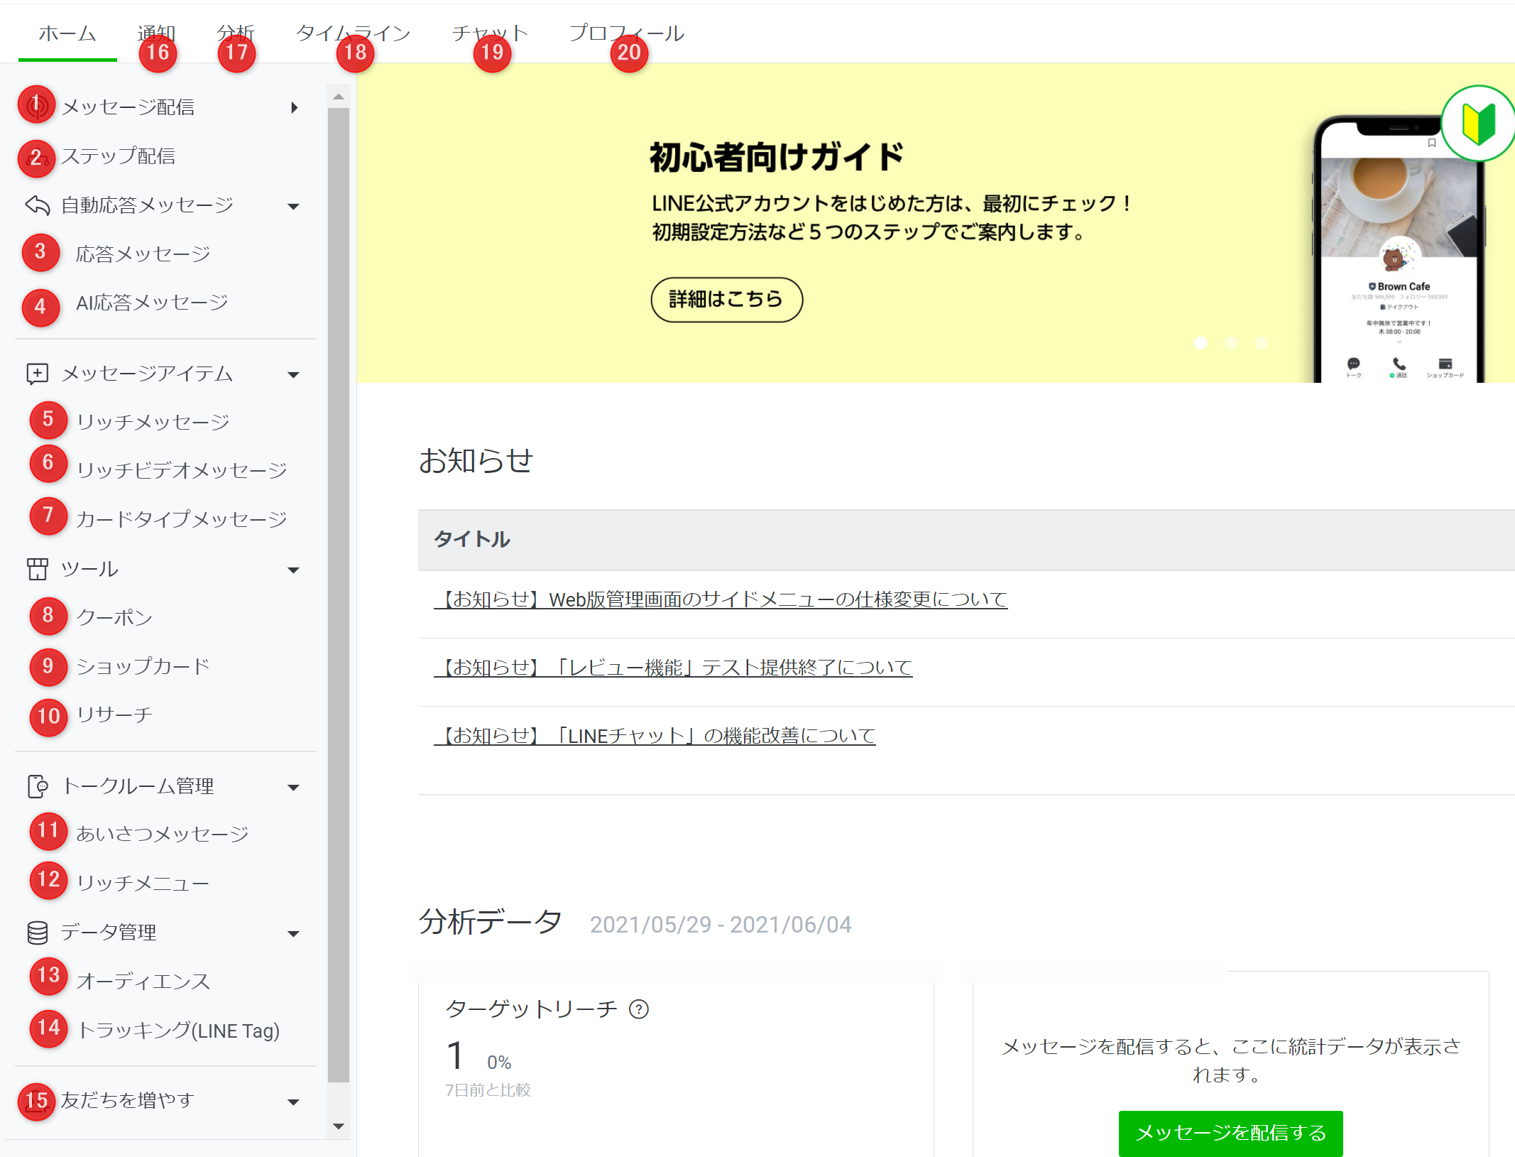Select ショップカード in the sidebar
The image size is (1515, 1157).
click(143, 666)
